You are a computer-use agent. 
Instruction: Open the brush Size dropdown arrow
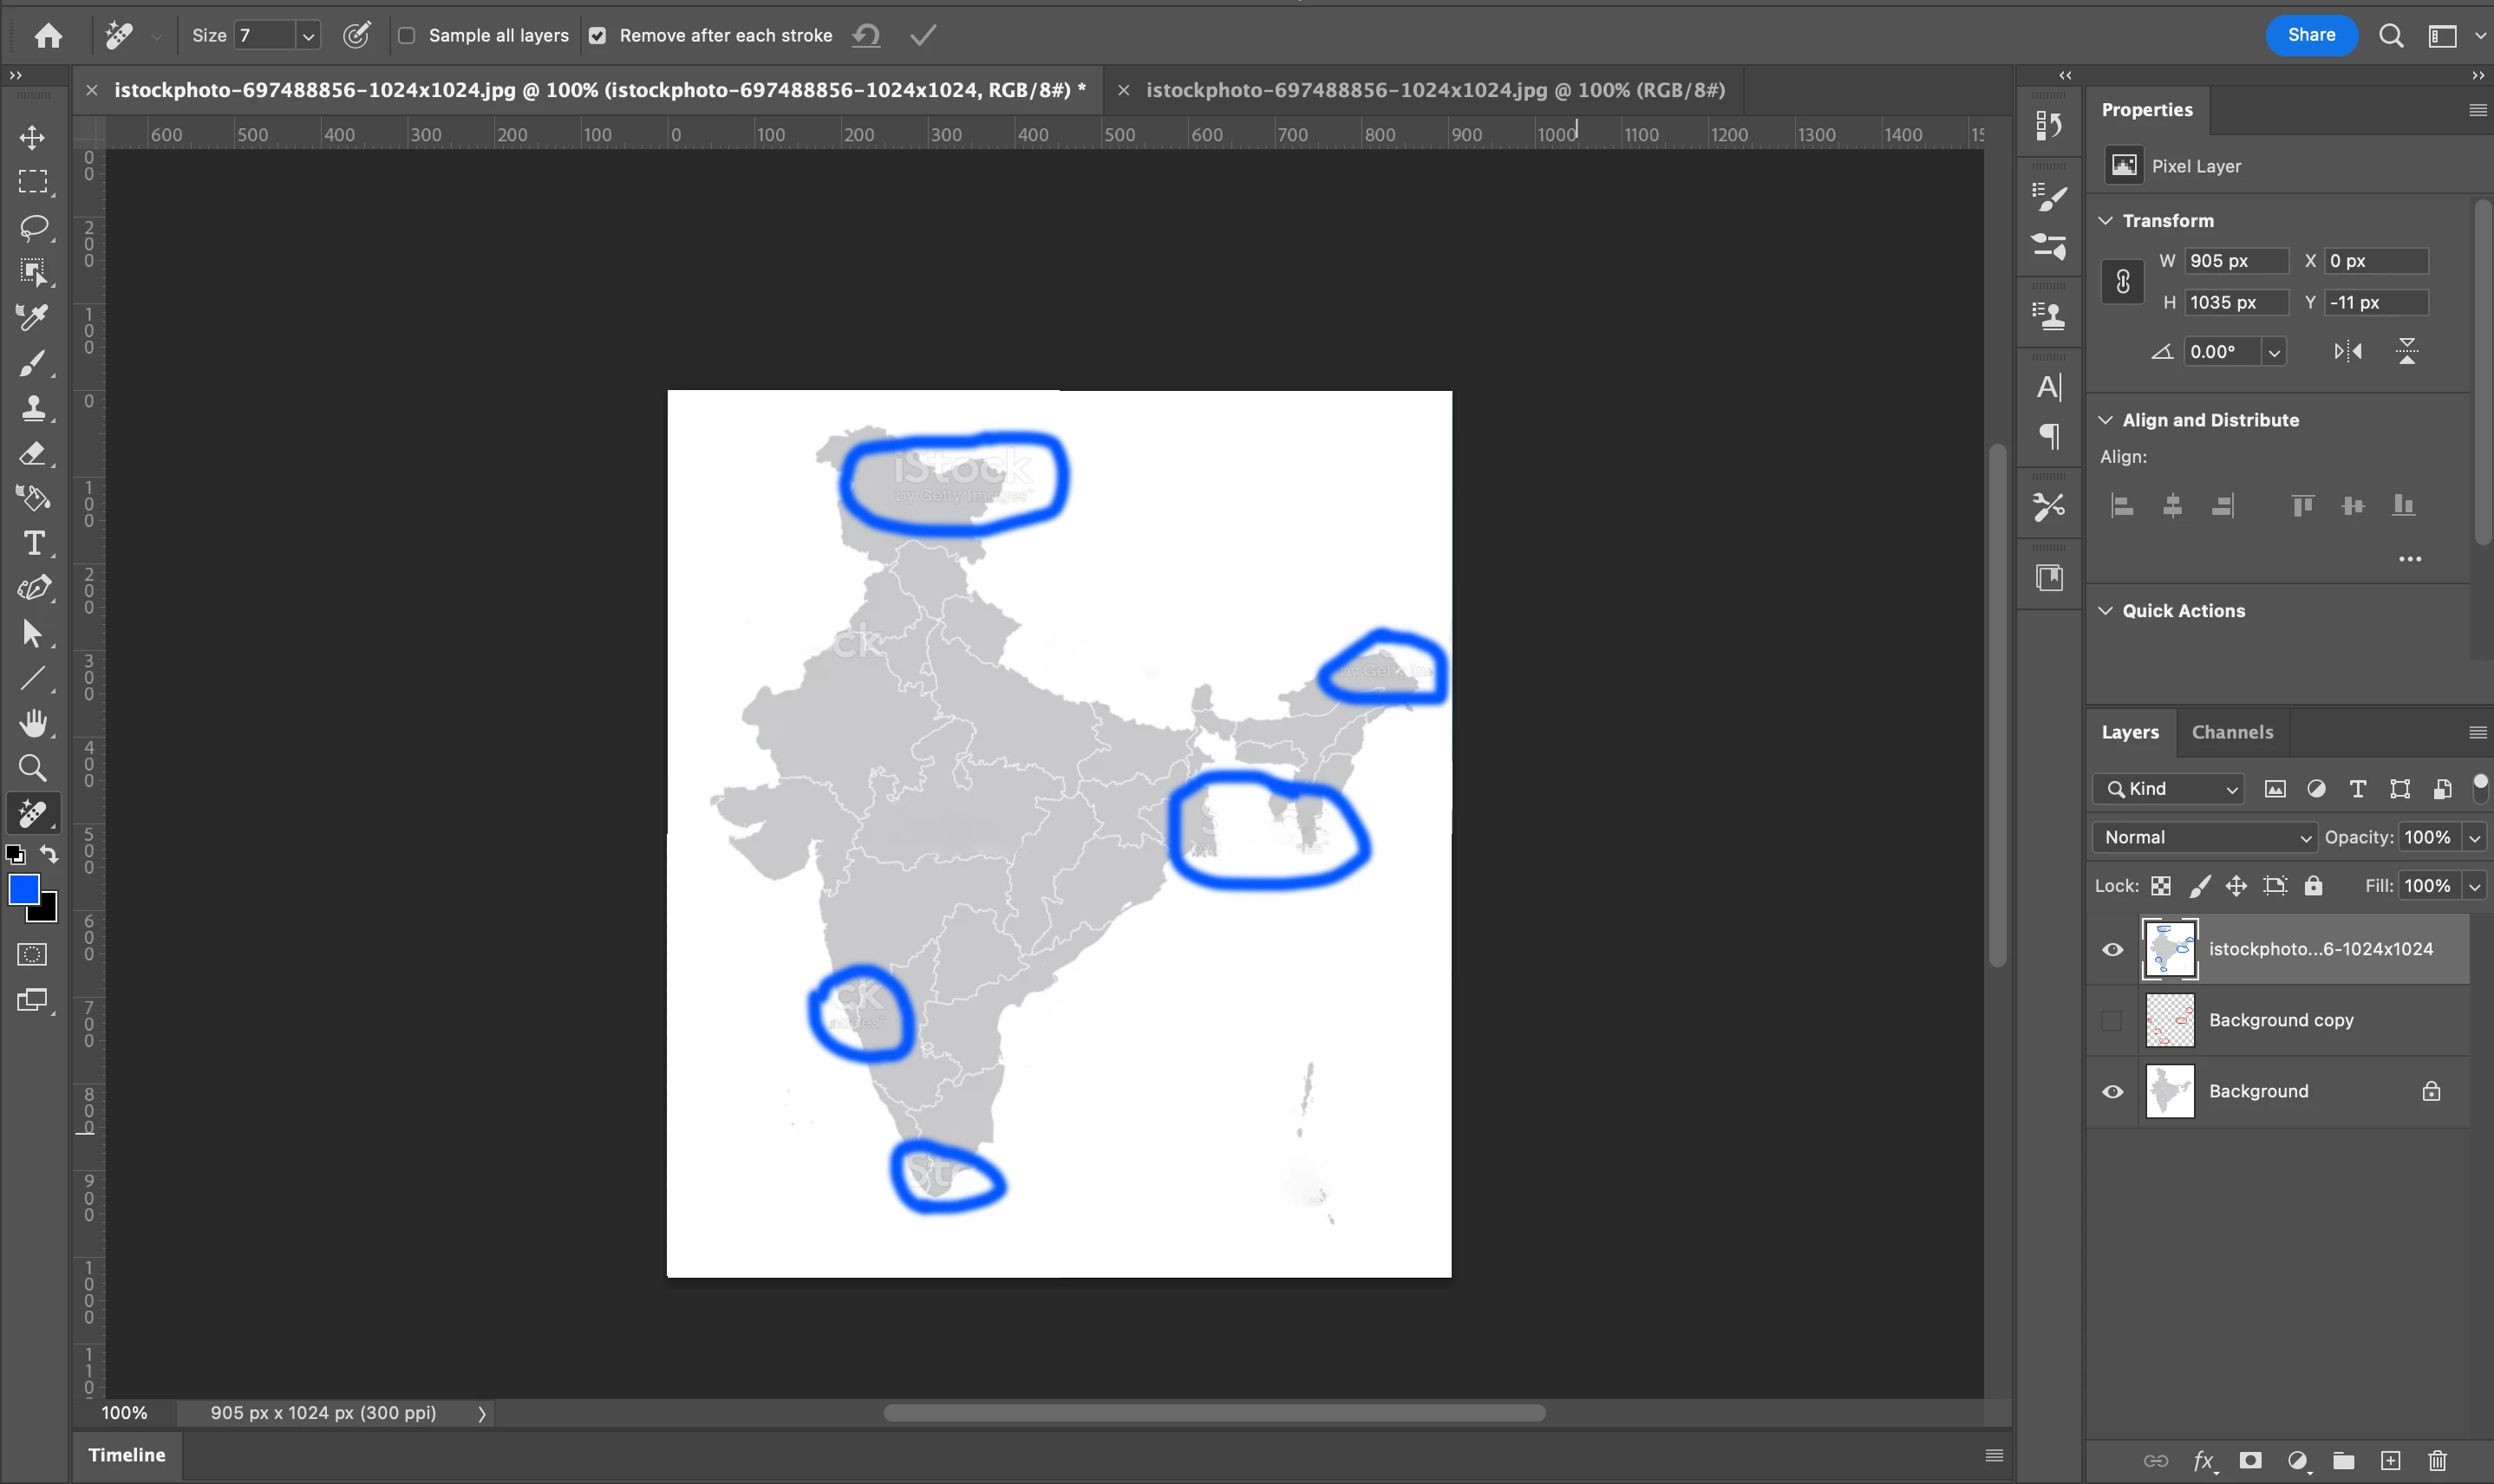pyautogui.click(x=308, y=36)
